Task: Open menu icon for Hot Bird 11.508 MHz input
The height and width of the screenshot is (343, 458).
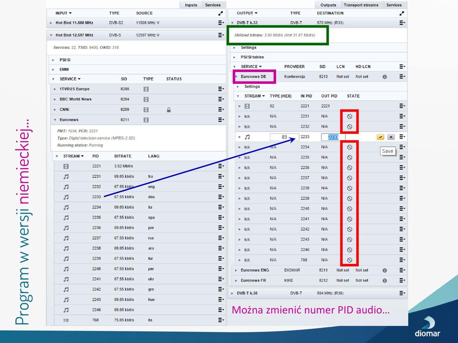Action: pyautogui.click(x=221, y=23)
